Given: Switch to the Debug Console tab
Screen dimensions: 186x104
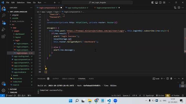Looking at the screenshot, I should point(68,79).
